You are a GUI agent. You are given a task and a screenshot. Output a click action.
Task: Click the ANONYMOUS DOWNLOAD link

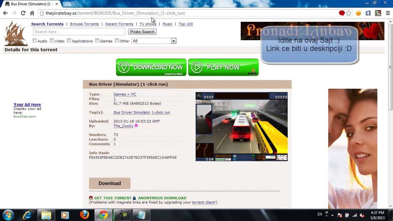pos(162,198)
